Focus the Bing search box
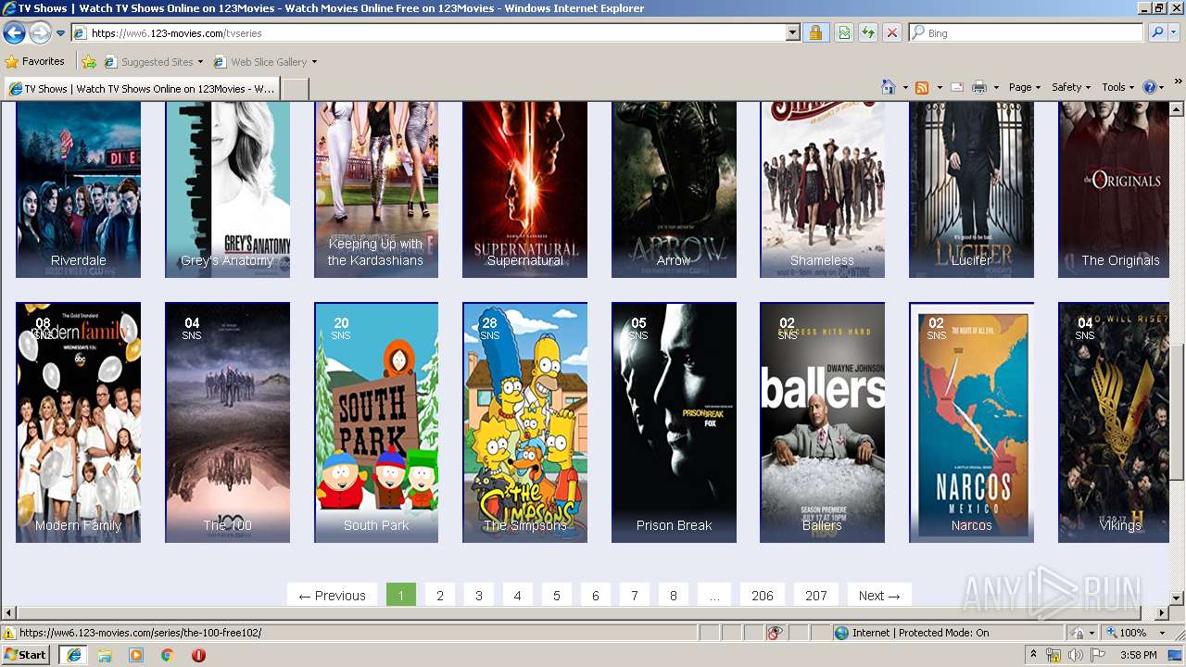This screenshot has height=667, width=1186. (1026, 32)
